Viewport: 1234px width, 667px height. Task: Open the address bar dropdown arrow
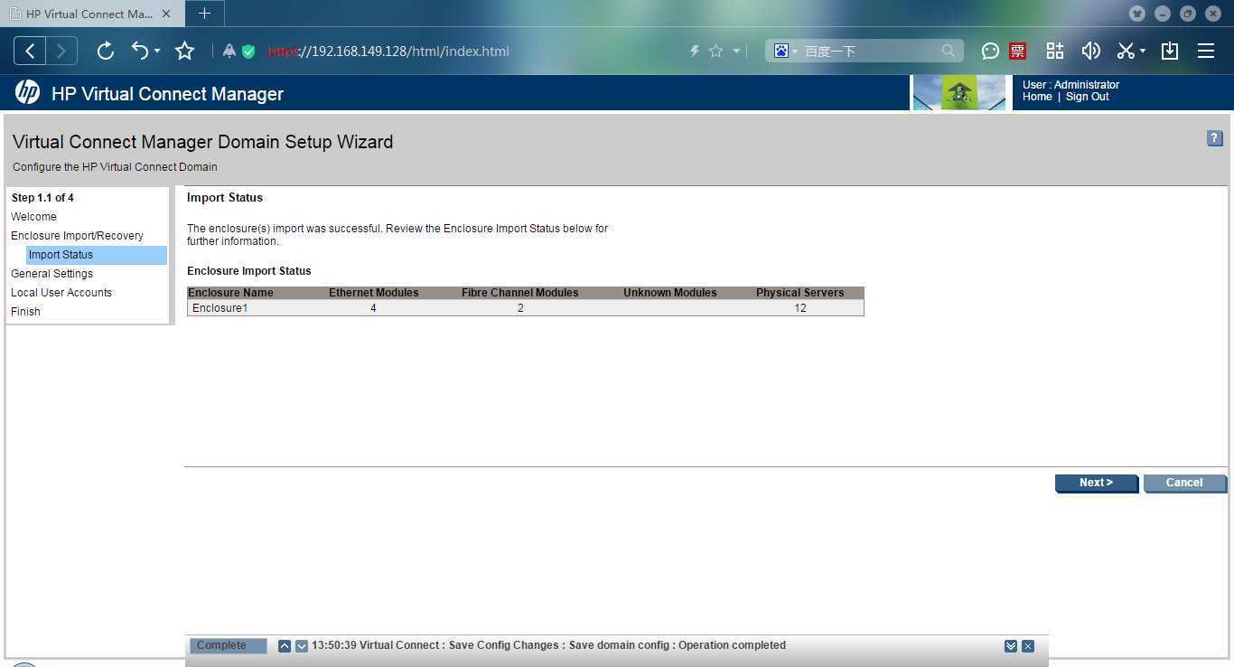pyautogui.click(x=736, y=52)
